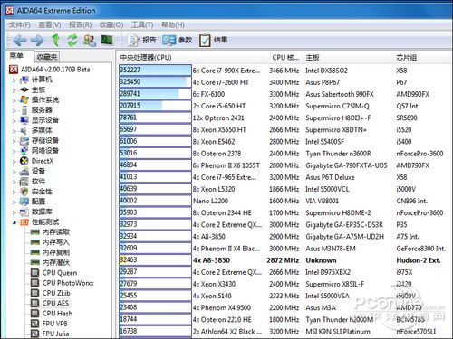Click the green Refresh arrows icon
Image resolution: width=453 pixels, height=339 pixels.
[72, 40]
